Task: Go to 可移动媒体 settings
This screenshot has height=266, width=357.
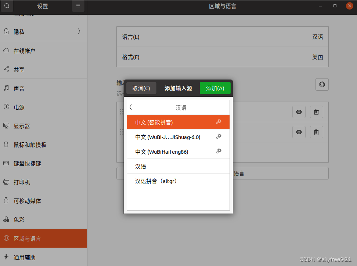Action: coord(43,201)
